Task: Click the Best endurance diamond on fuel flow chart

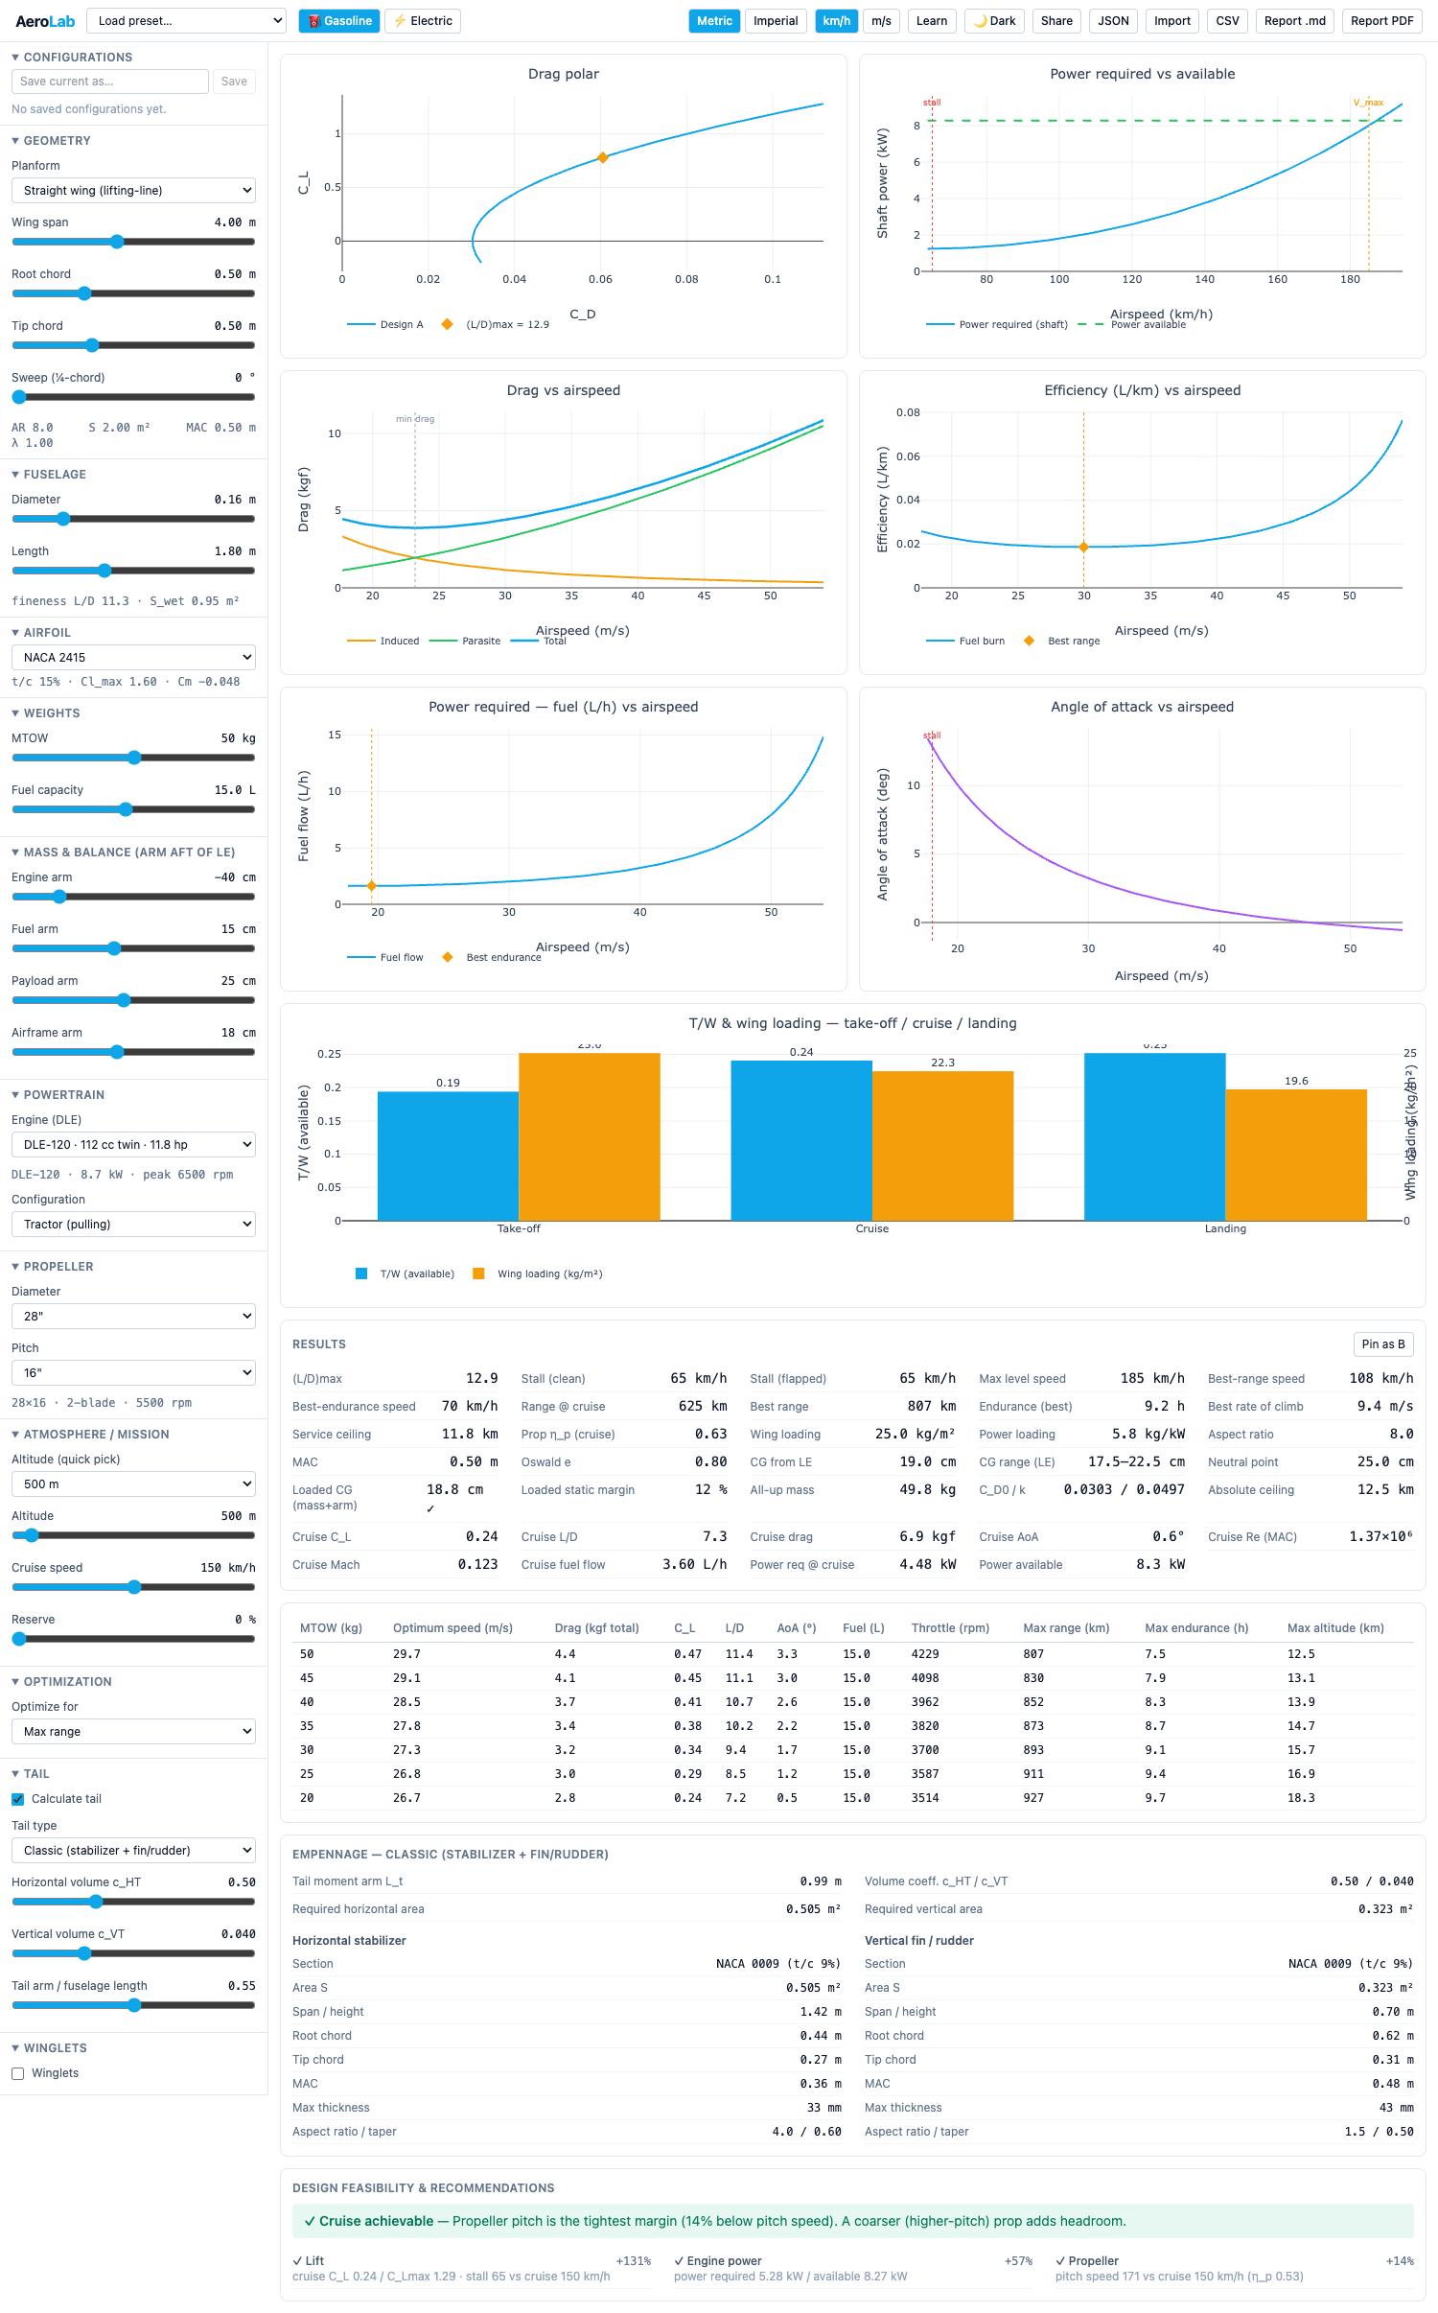Action: pyautogui.click(x=372, y=885)
